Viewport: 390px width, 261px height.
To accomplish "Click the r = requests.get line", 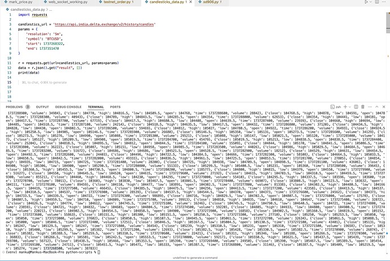I will [68, 63].
